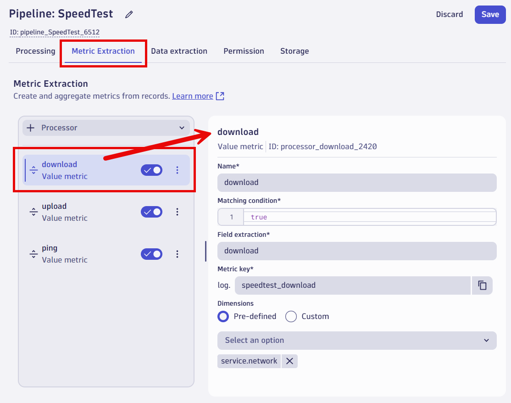Screen dimensions: 511x403
Task: Select Pre-defined dimensions radio button
Action: (223, 316)
